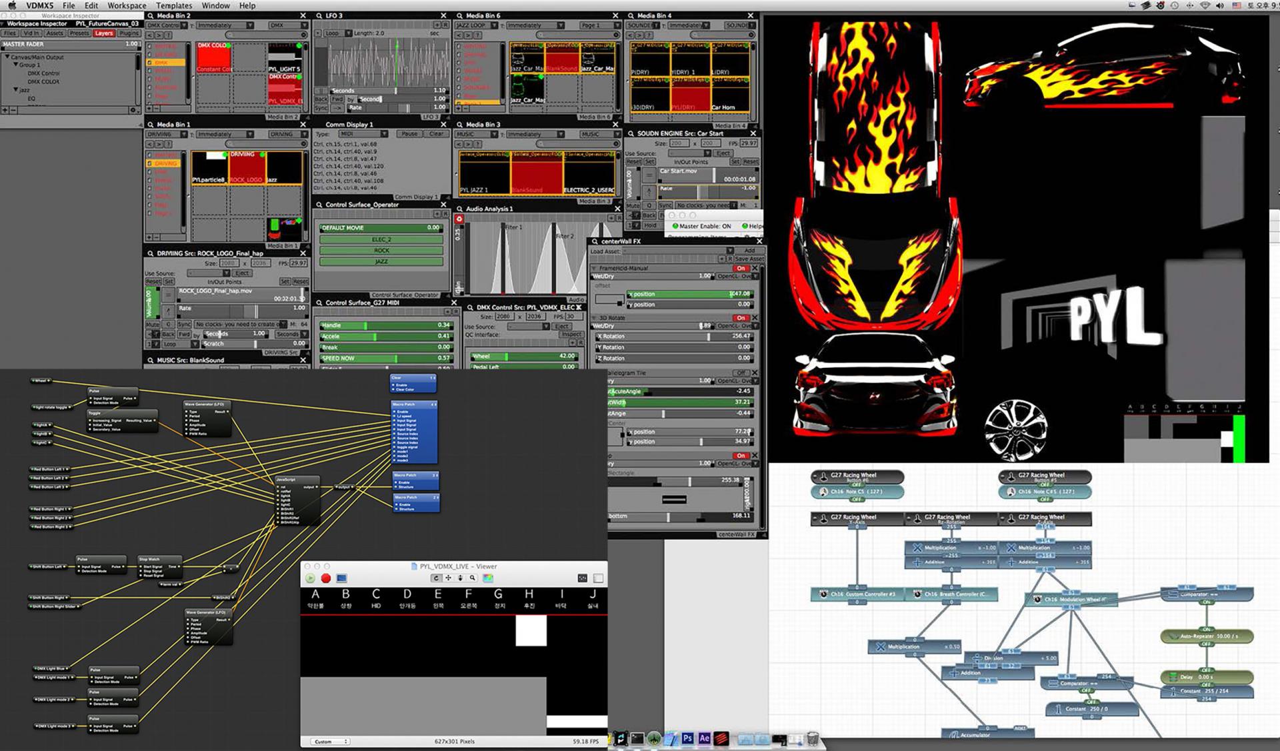Open the Window menu
1280x751 pixels.
click(x=215, y=5)
